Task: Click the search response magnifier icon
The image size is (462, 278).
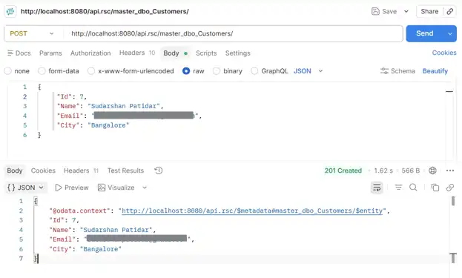Action: [x=413, y=188]
